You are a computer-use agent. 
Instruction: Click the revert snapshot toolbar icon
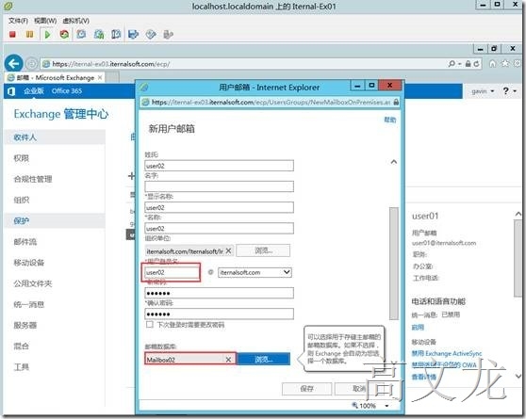(x=99, y=34)
